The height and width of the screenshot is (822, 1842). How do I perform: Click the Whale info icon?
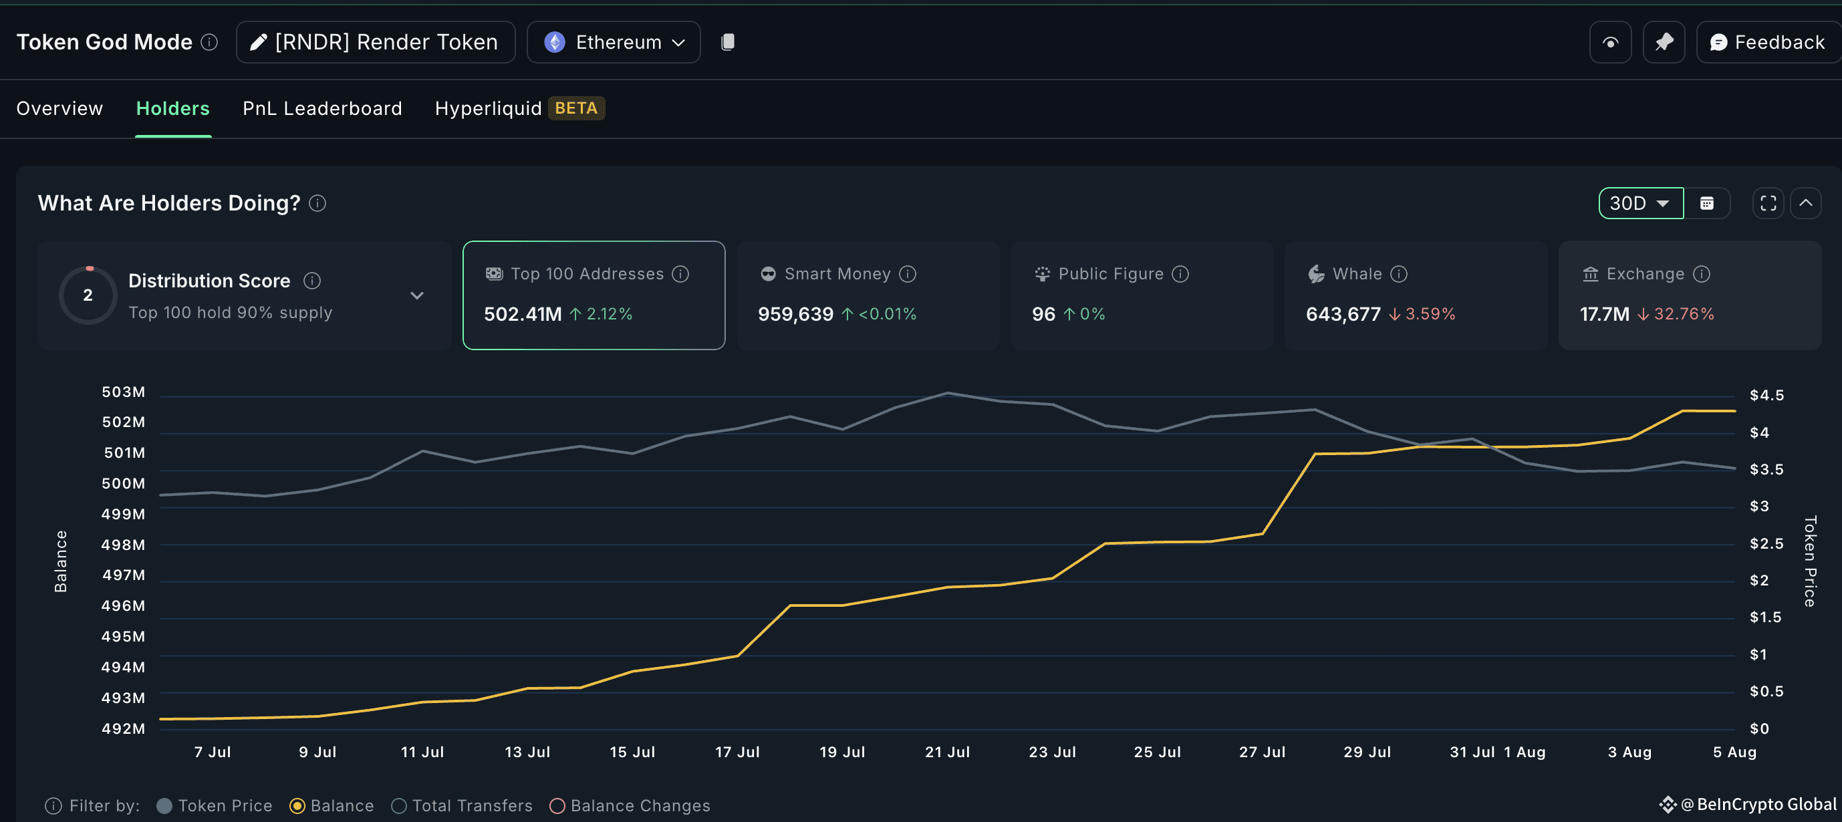pyautogui.click(x=1399, y=274)
